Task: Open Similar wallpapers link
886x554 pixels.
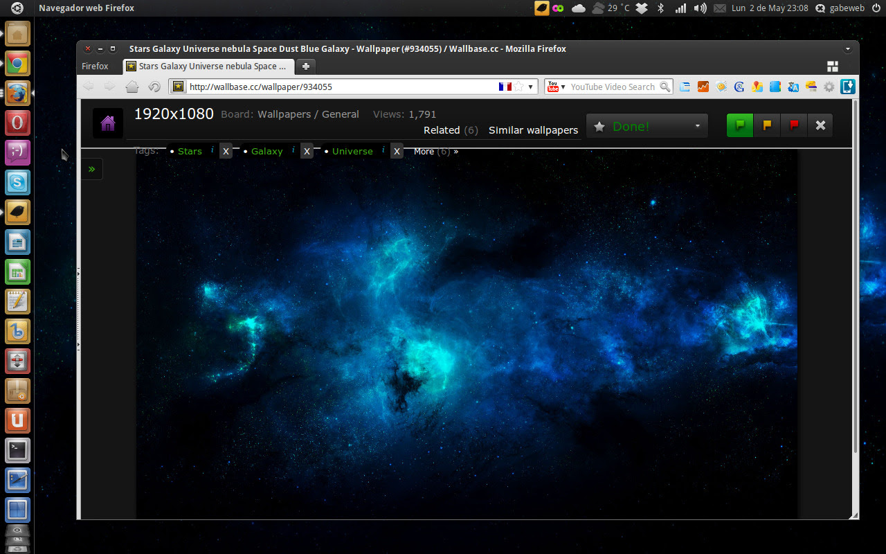Action: pyautogui.click(x=533, y=130)
